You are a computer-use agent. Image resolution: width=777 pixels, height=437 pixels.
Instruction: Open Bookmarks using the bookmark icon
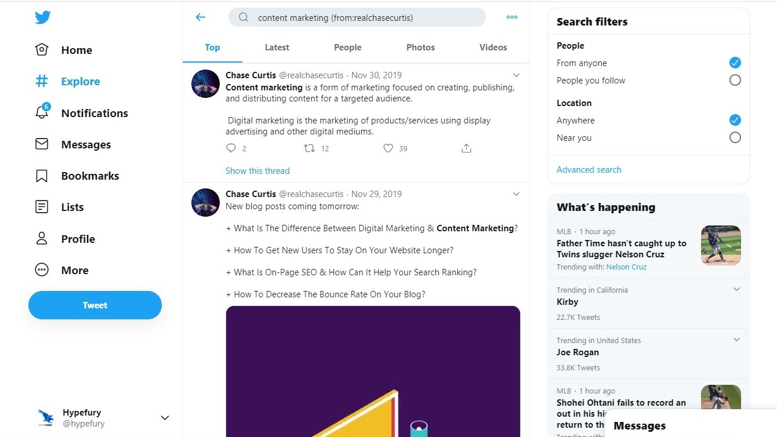pyautogui.click(x=41, y=176)
